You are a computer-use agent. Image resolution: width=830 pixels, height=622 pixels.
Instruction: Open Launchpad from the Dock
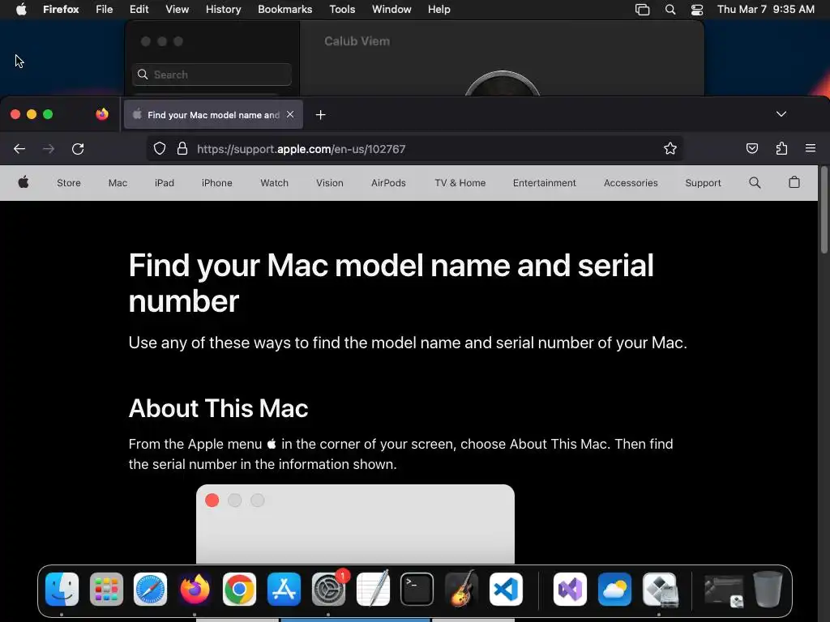pyautogui.click(x=106, y=590)
